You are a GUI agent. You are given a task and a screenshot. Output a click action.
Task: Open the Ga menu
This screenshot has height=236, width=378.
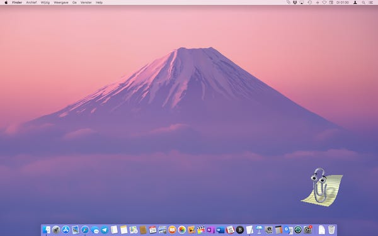point(74,3)
